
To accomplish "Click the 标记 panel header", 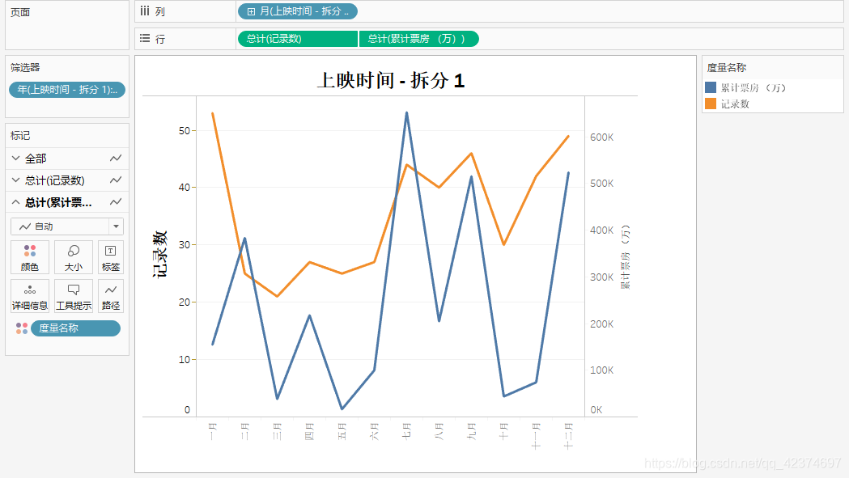I will [x=20, y=135].
